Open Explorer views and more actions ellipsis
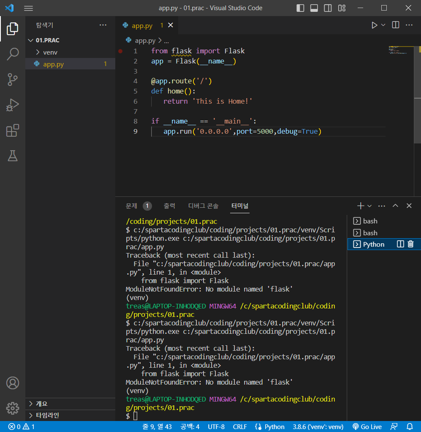Viewport: 421px width, 432px height. coord(103,25)
